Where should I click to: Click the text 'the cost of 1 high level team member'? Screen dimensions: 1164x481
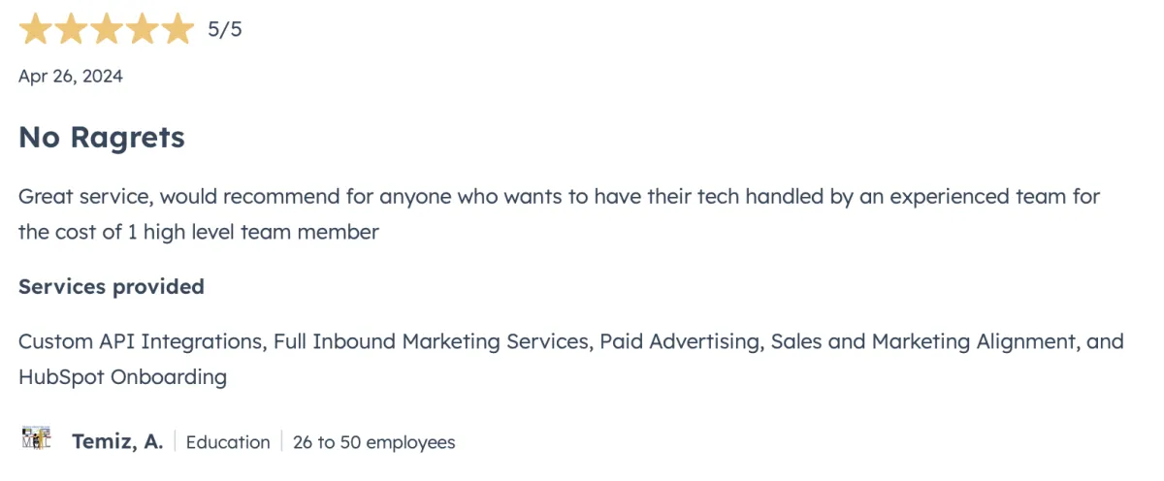(199, 233)
